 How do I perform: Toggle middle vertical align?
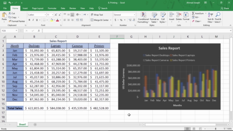point(68,15)
